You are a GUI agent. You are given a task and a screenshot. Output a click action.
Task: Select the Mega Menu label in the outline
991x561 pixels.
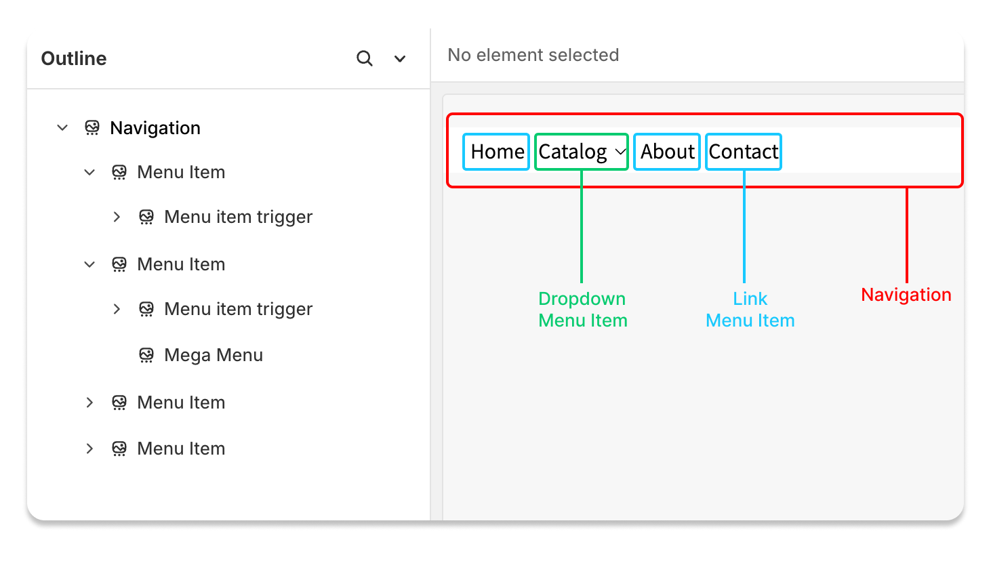pyautogui.click(x=214, y=355)
